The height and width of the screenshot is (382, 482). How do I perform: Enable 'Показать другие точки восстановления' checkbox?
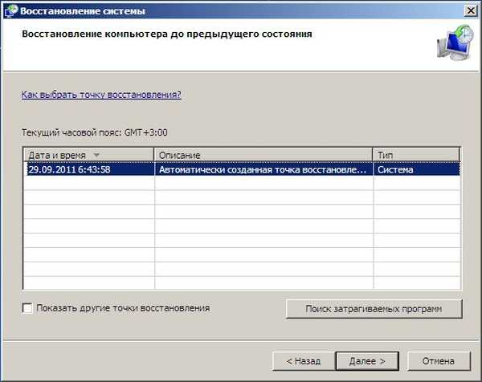(27, 308)
